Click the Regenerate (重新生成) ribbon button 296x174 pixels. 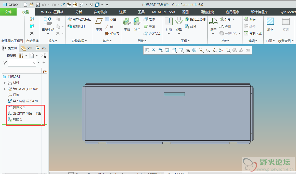point(48,24)
